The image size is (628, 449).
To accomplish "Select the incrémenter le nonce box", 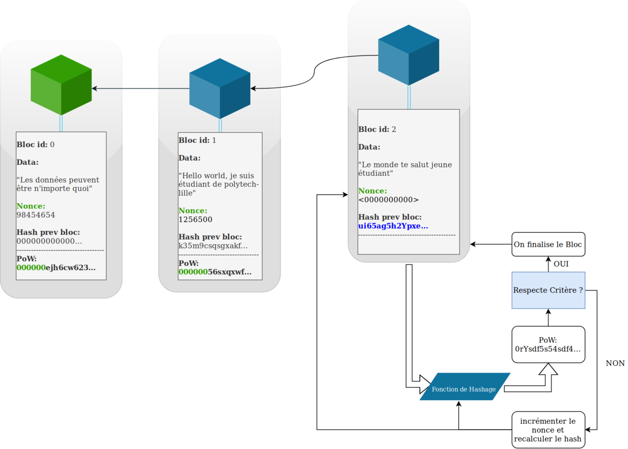I will coord(548,430).
